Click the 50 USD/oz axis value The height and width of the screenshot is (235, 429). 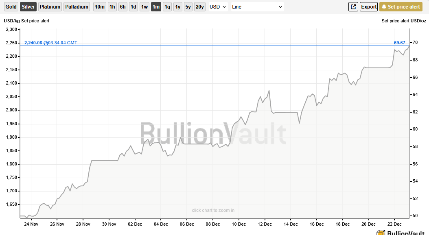(x=415, y=215)
